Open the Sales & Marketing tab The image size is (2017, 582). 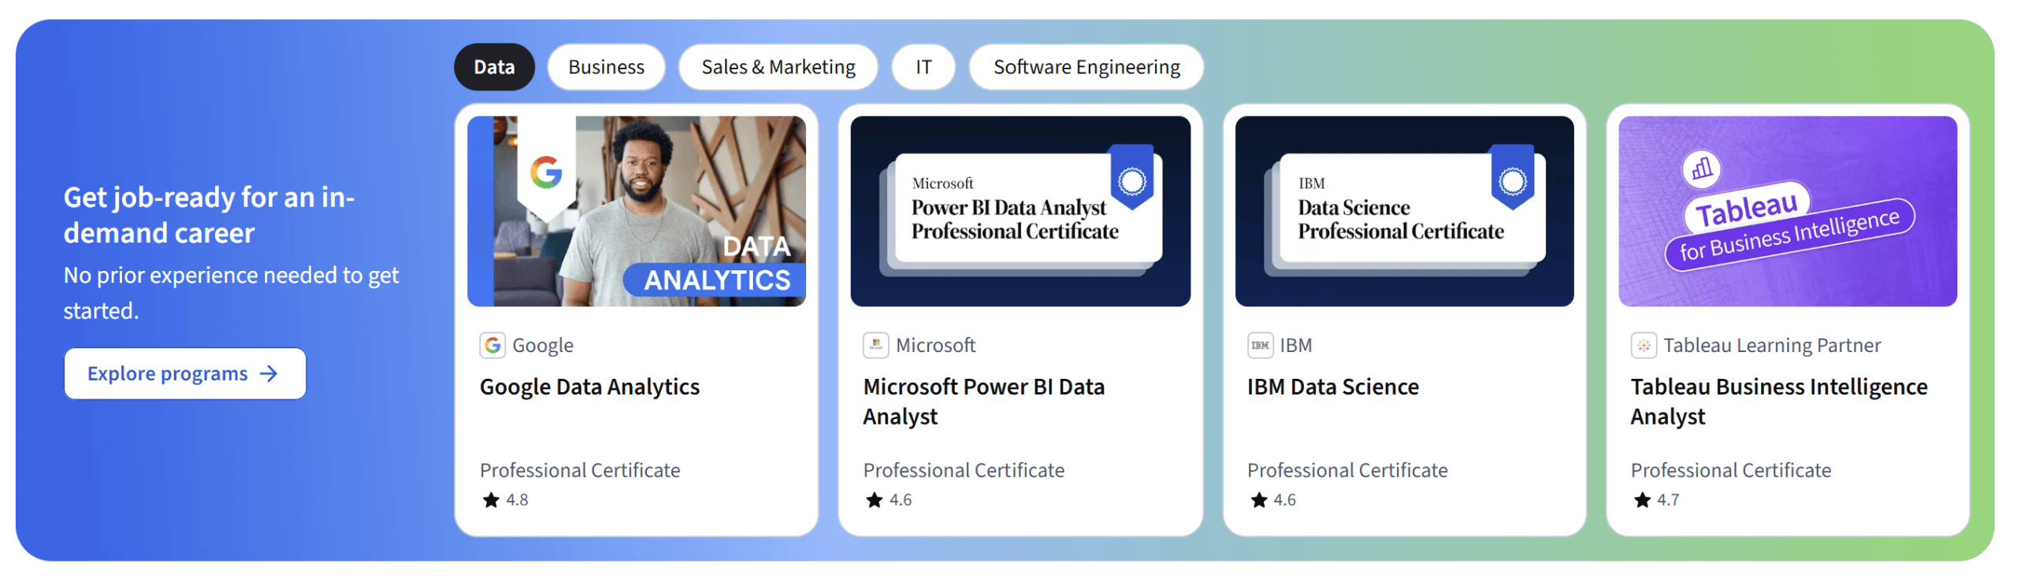click(778, 67)
